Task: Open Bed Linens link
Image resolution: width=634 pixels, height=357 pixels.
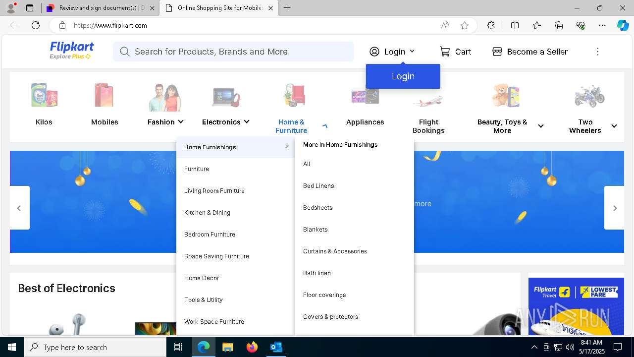Action: click(318, 186)
